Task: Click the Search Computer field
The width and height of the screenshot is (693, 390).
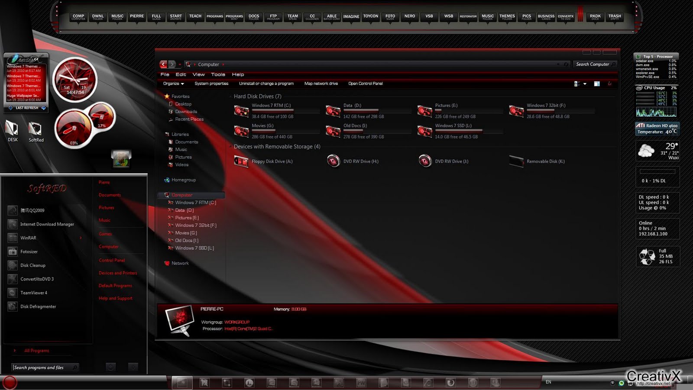Action: [x=595, y=64]
